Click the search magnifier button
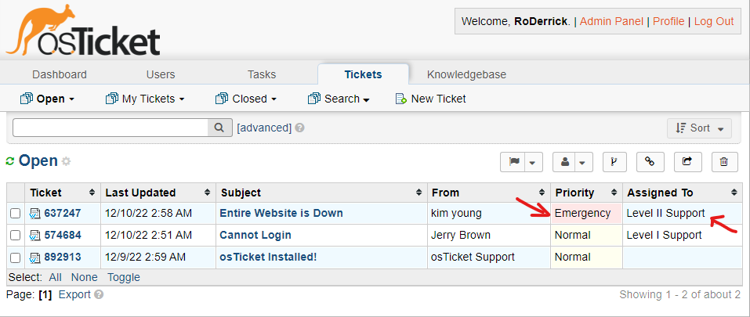Screen dimensions: 750x317 point(219,128)
